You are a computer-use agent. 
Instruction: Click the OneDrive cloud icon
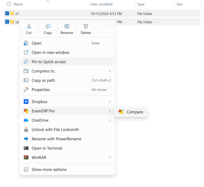(x=26, y=120)
